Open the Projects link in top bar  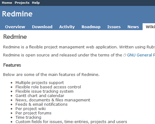(22, 3)
